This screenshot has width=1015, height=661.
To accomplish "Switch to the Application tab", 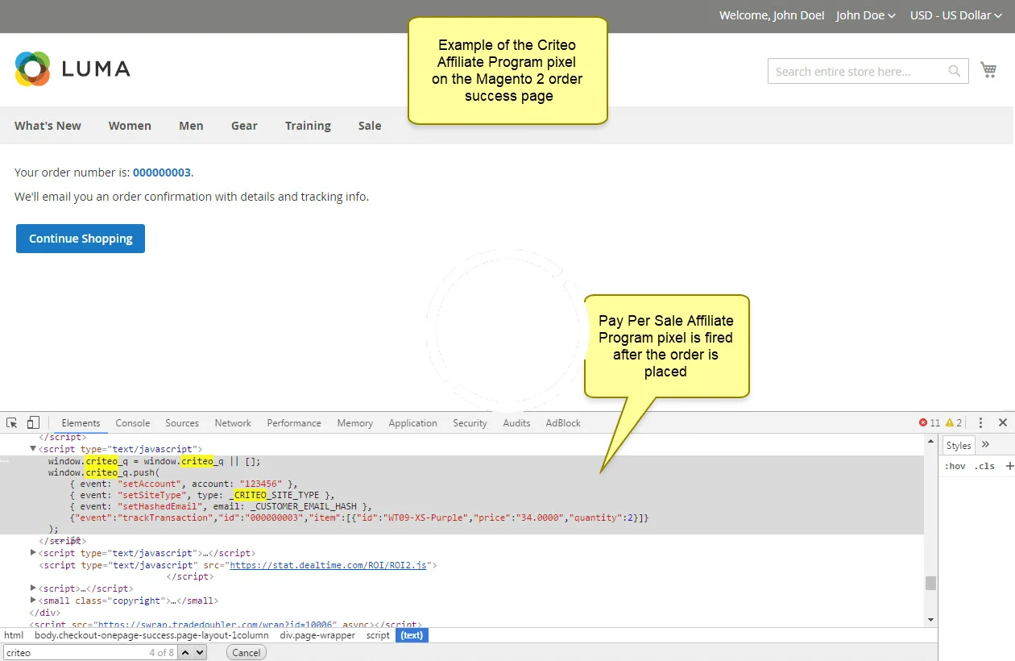I will pyautogui.click(x=412, y=422).
